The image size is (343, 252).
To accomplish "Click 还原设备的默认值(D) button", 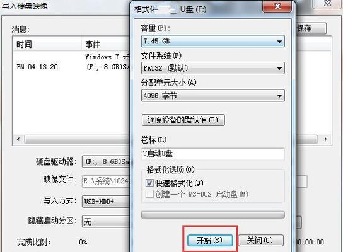I will coord(183,120).
